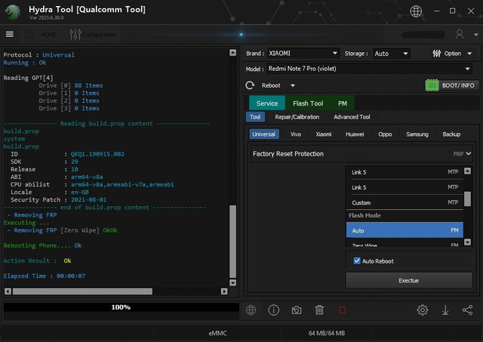Click the Execute button
The image size is (483, 342).
coord(409,280)
